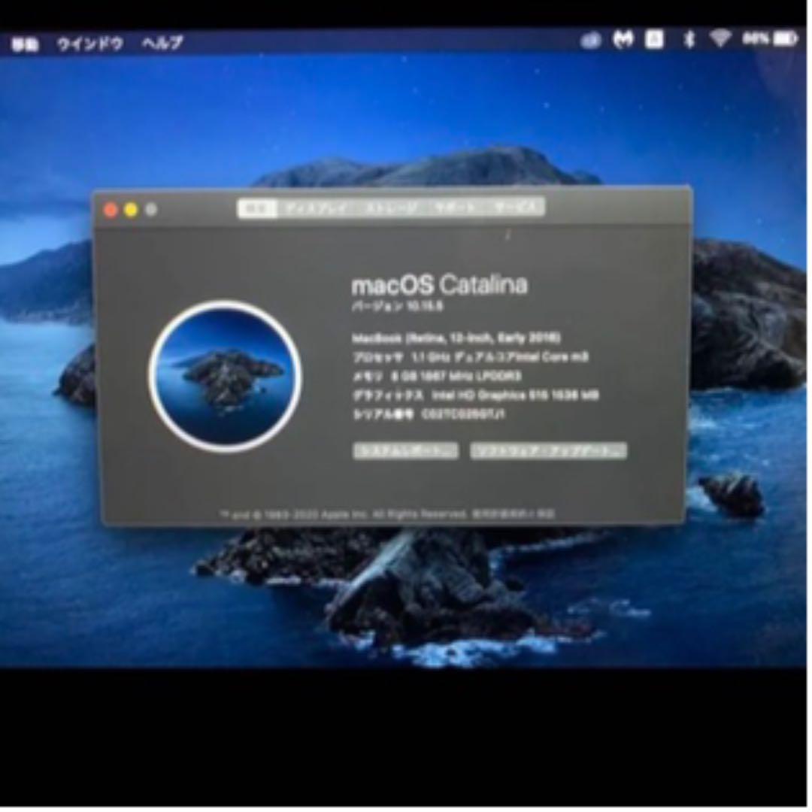Open the Wi-Fi status menu
Screen dimensions: 812x812
point(720,38)
